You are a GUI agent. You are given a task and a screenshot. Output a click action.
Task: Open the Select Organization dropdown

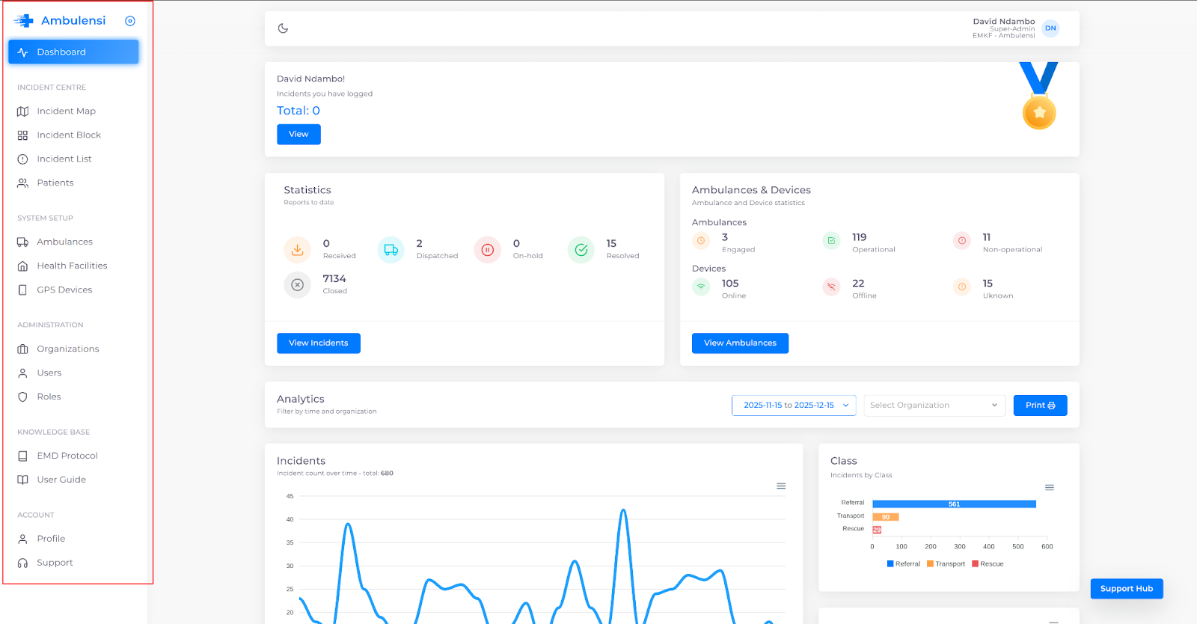tap(934, 406)
